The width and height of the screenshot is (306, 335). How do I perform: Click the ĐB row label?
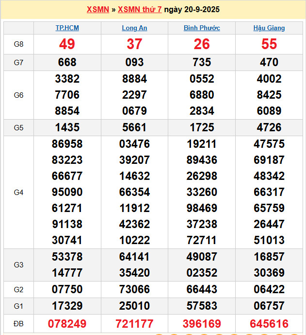click(x=18, y=324)
